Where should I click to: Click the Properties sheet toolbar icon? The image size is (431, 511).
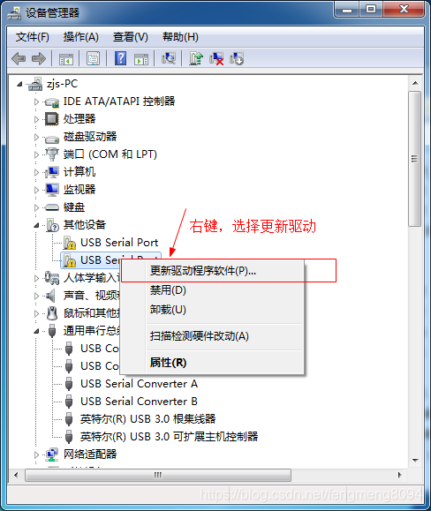(x=93, y=58)
